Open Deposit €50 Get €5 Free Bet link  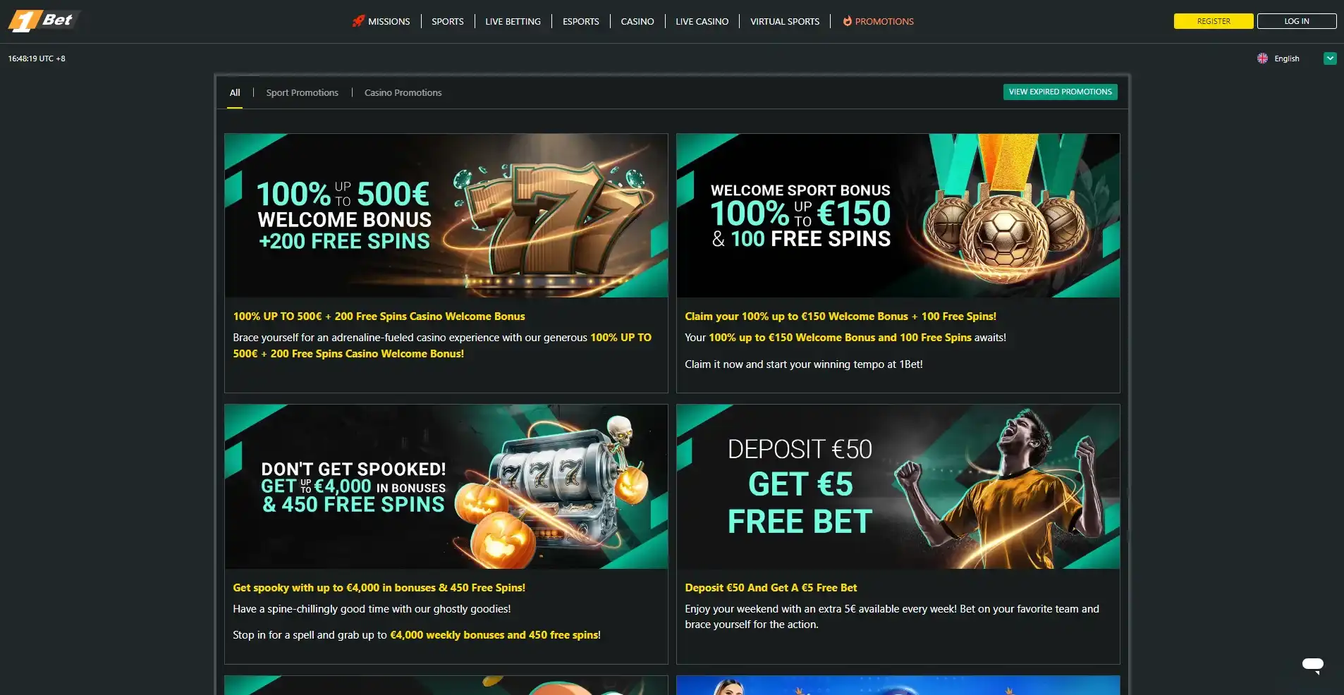pos(771,588)
